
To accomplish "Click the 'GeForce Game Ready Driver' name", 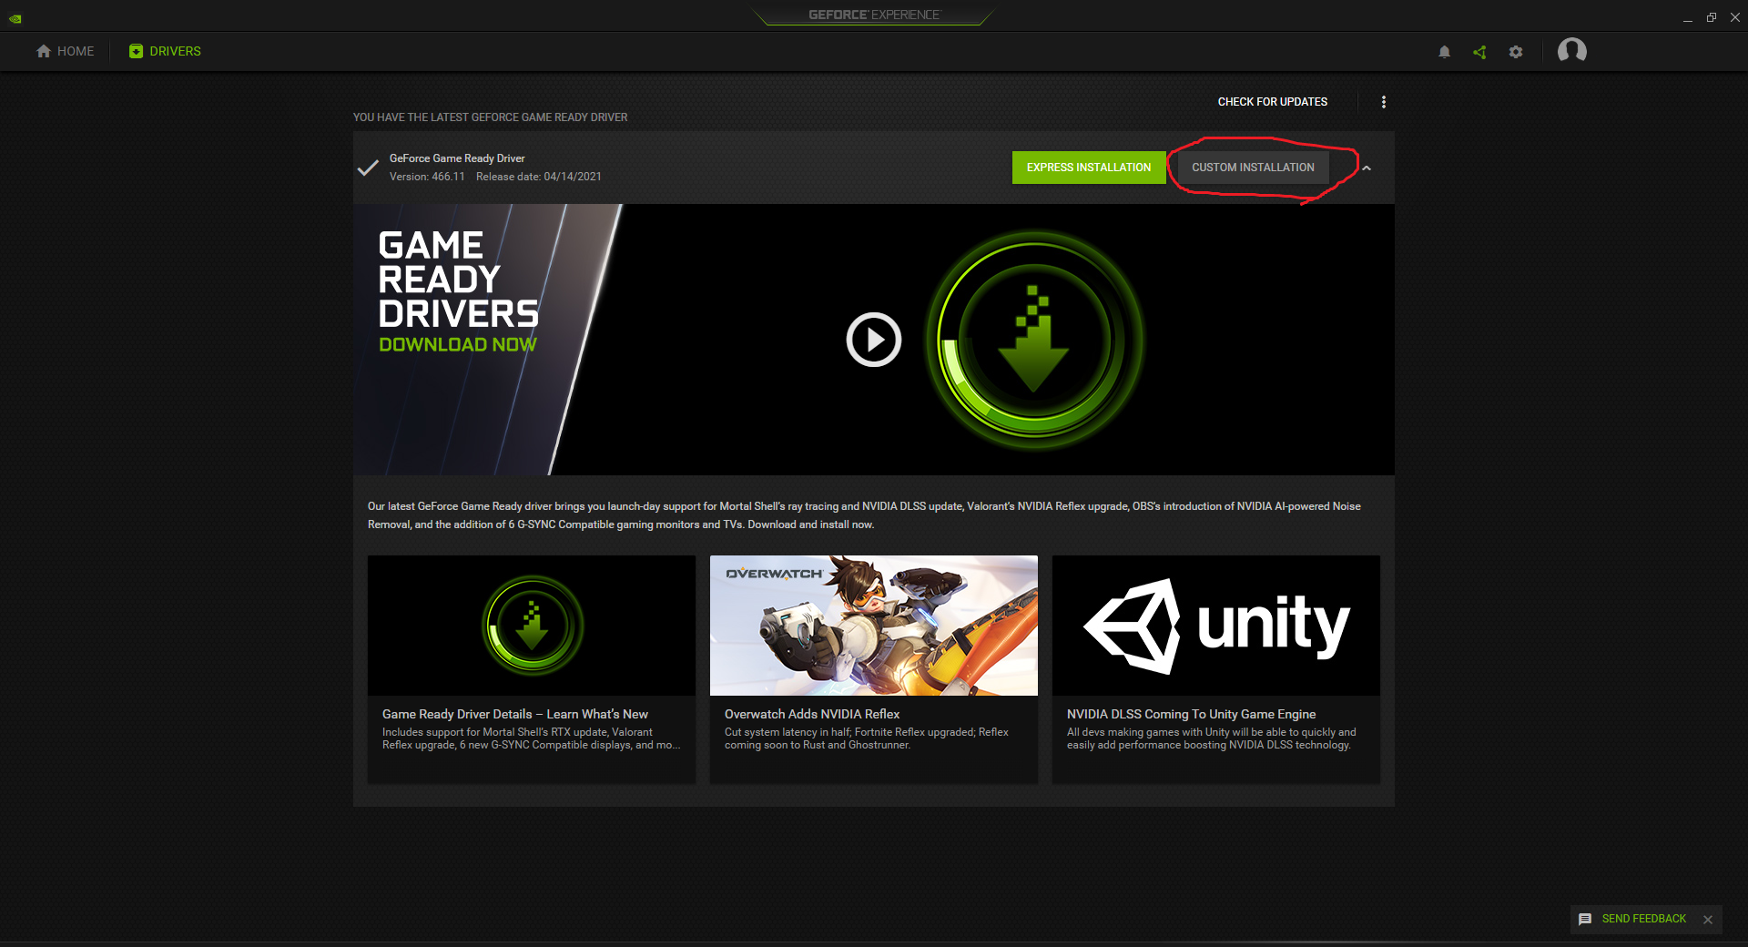I will 457,158.
